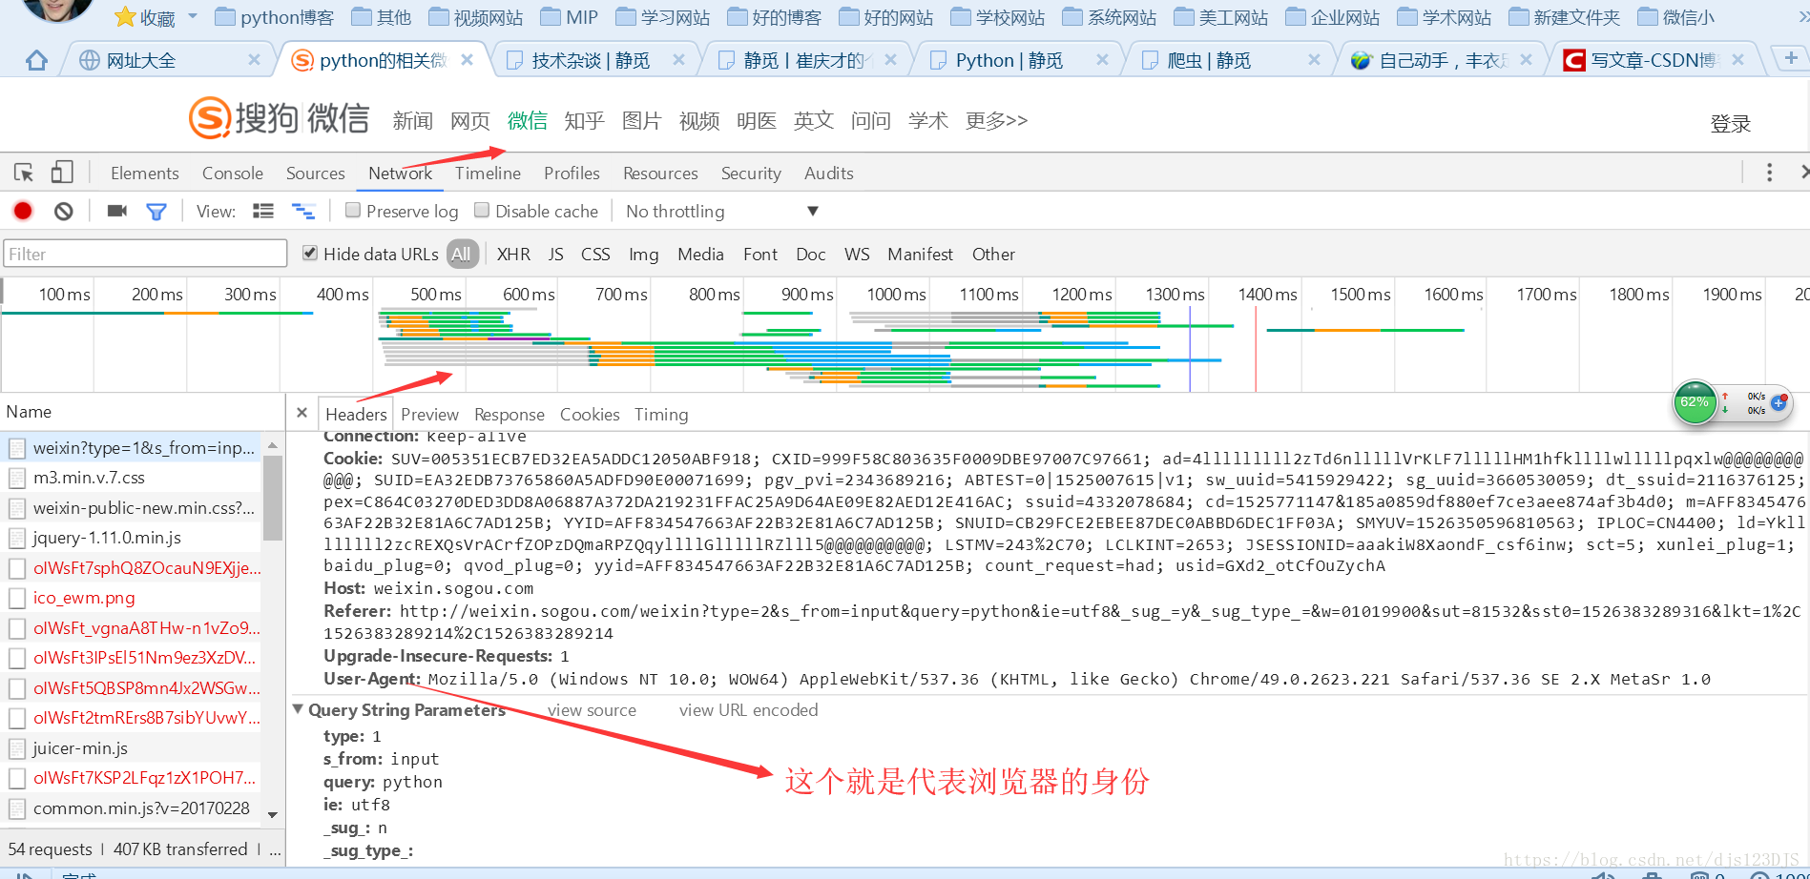This screenshot has width=1810, height=879.
Task: Click the request list scroll-up arrow
Action: tap(273, 445)
